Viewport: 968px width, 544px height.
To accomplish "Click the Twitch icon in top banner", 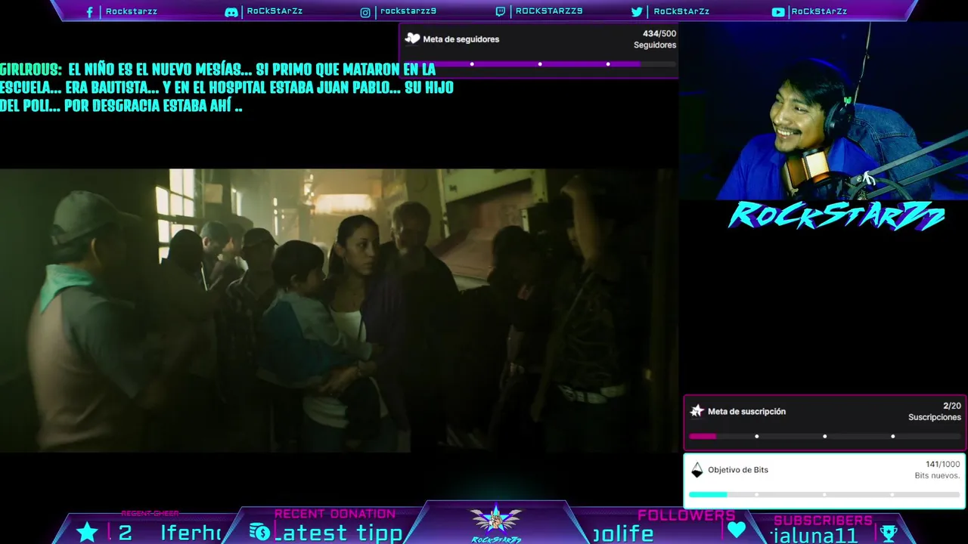I will (501, 11).
